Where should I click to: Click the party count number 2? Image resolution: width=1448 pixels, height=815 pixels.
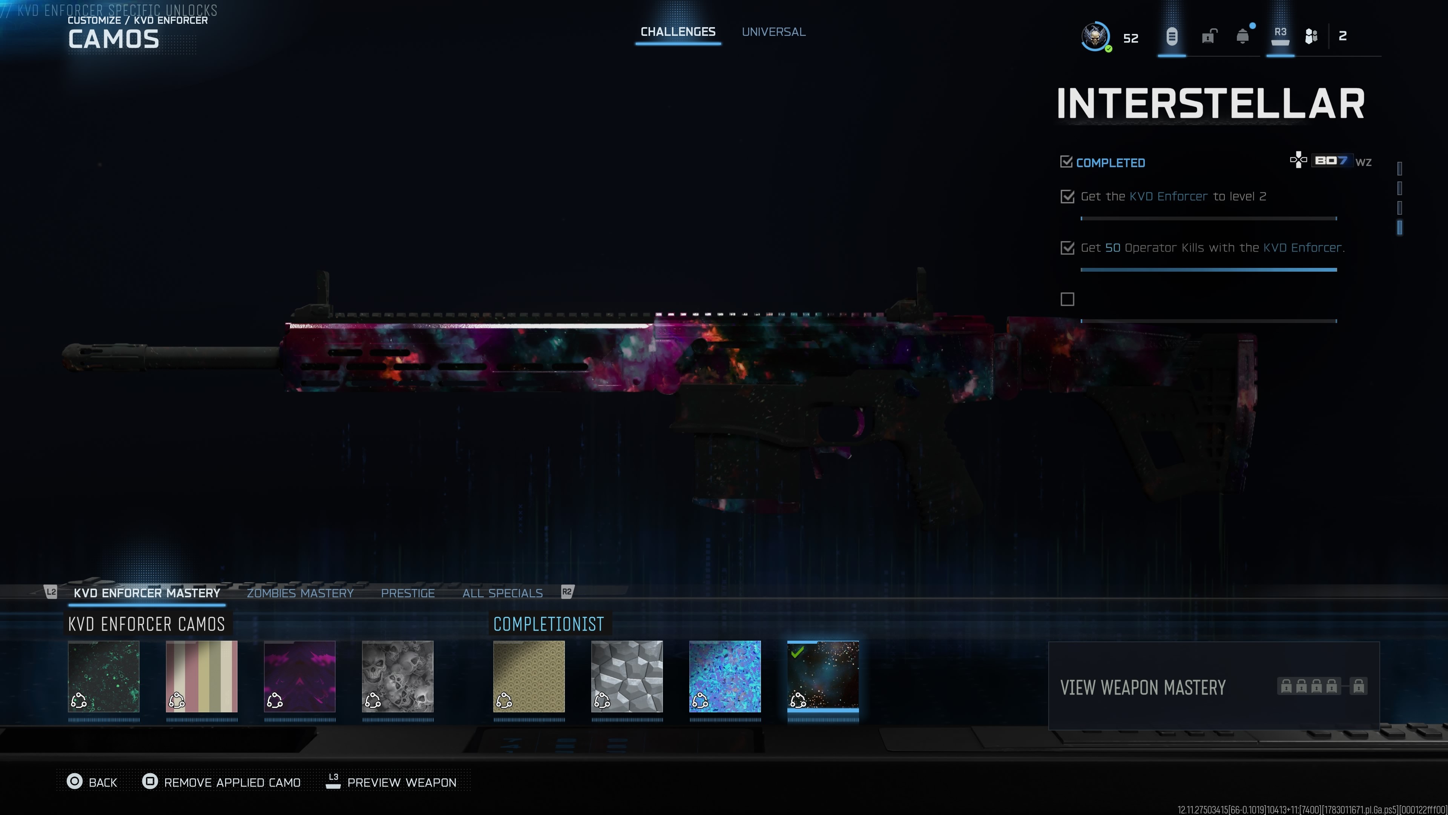pyautogui.click(x=1342, y=36)
